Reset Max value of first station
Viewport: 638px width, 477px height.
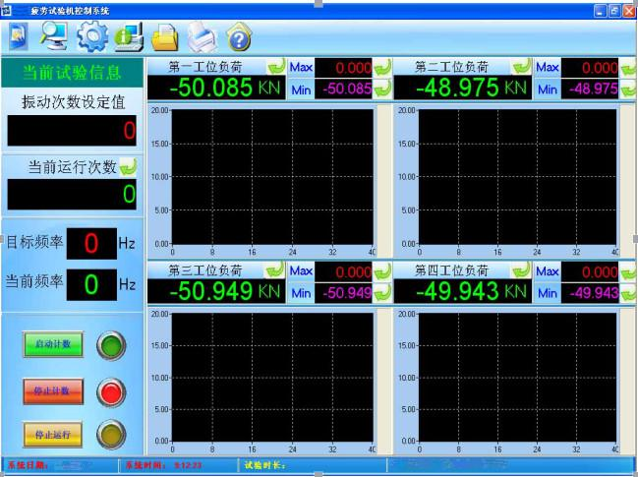(x=382, y=67)
